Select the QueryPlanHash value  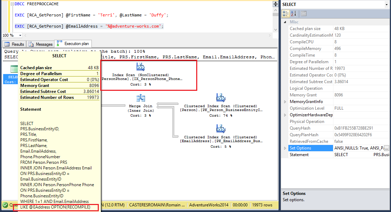click(353, 135)
